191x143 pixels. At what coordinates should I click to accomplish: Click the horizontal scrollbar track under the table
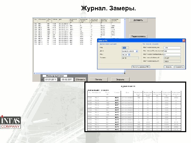79,73
